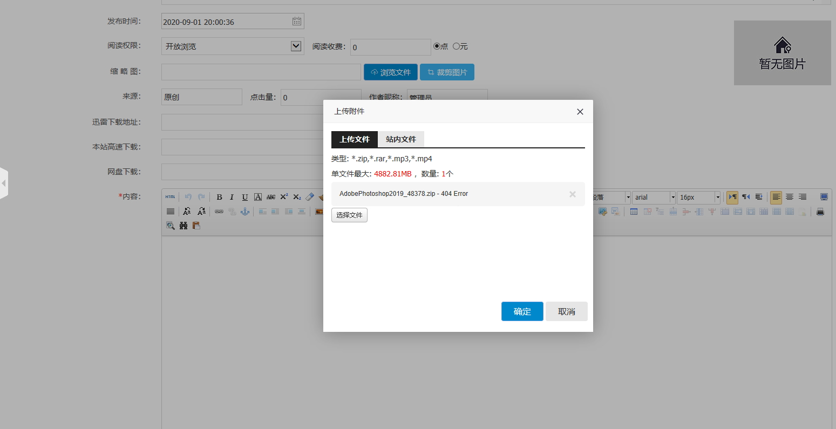Remove AdobePhotoshop2019_48378.zip from upload list

tap(573, 194)
